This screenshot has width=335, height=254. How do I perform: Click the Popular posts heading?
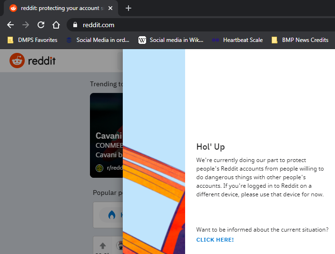[x=108, y=193]
